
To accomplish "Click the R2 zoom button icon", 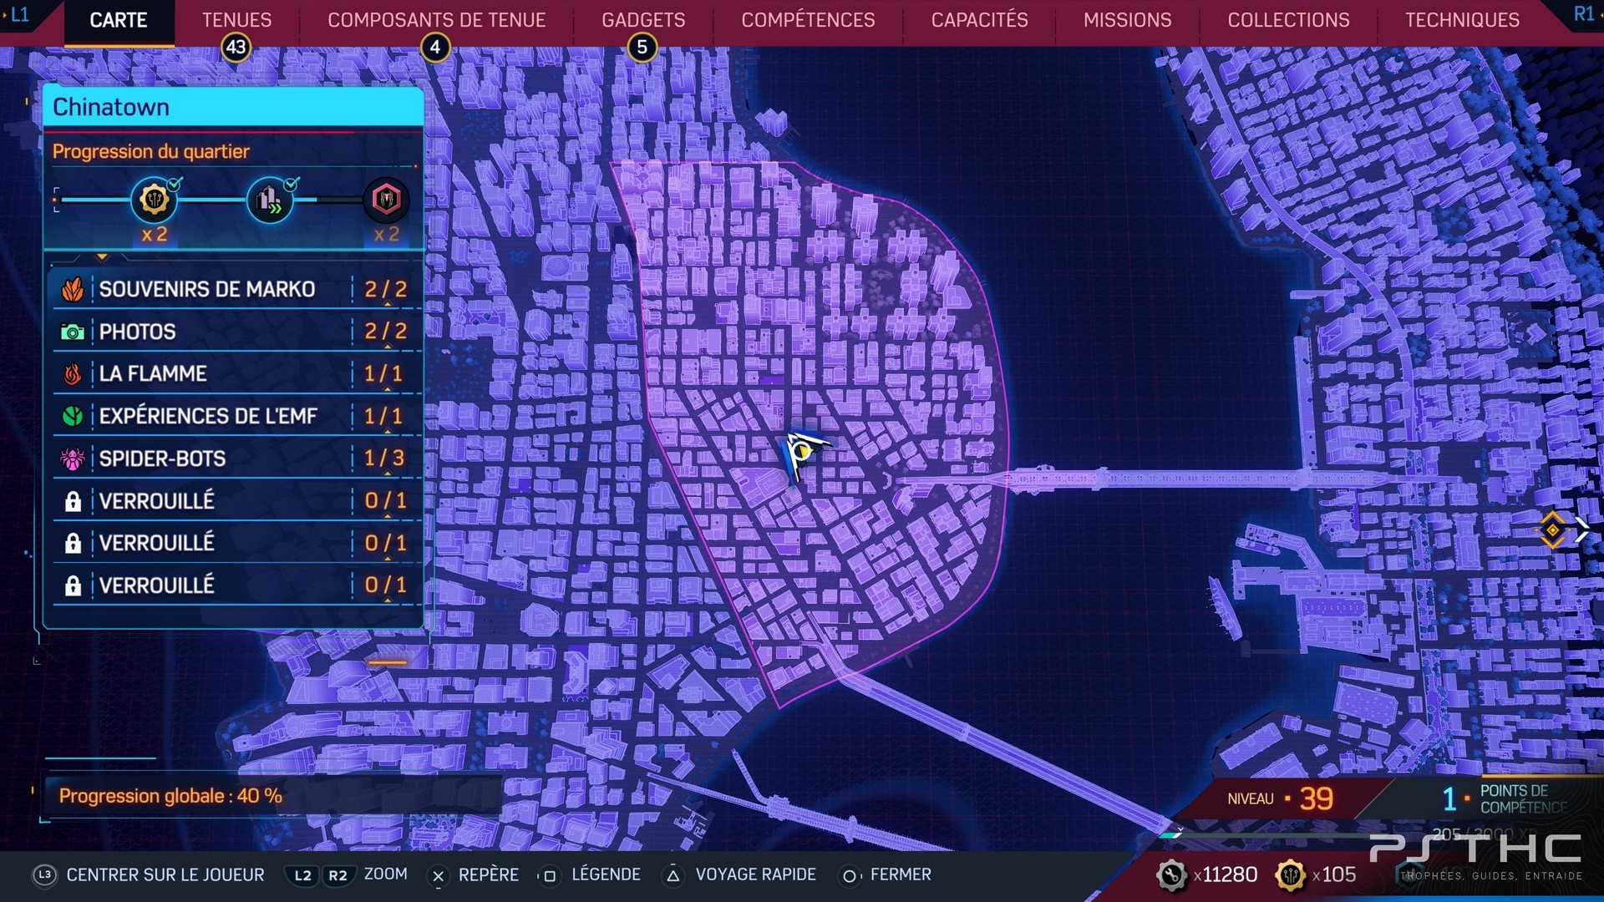I will pos(338,875).
